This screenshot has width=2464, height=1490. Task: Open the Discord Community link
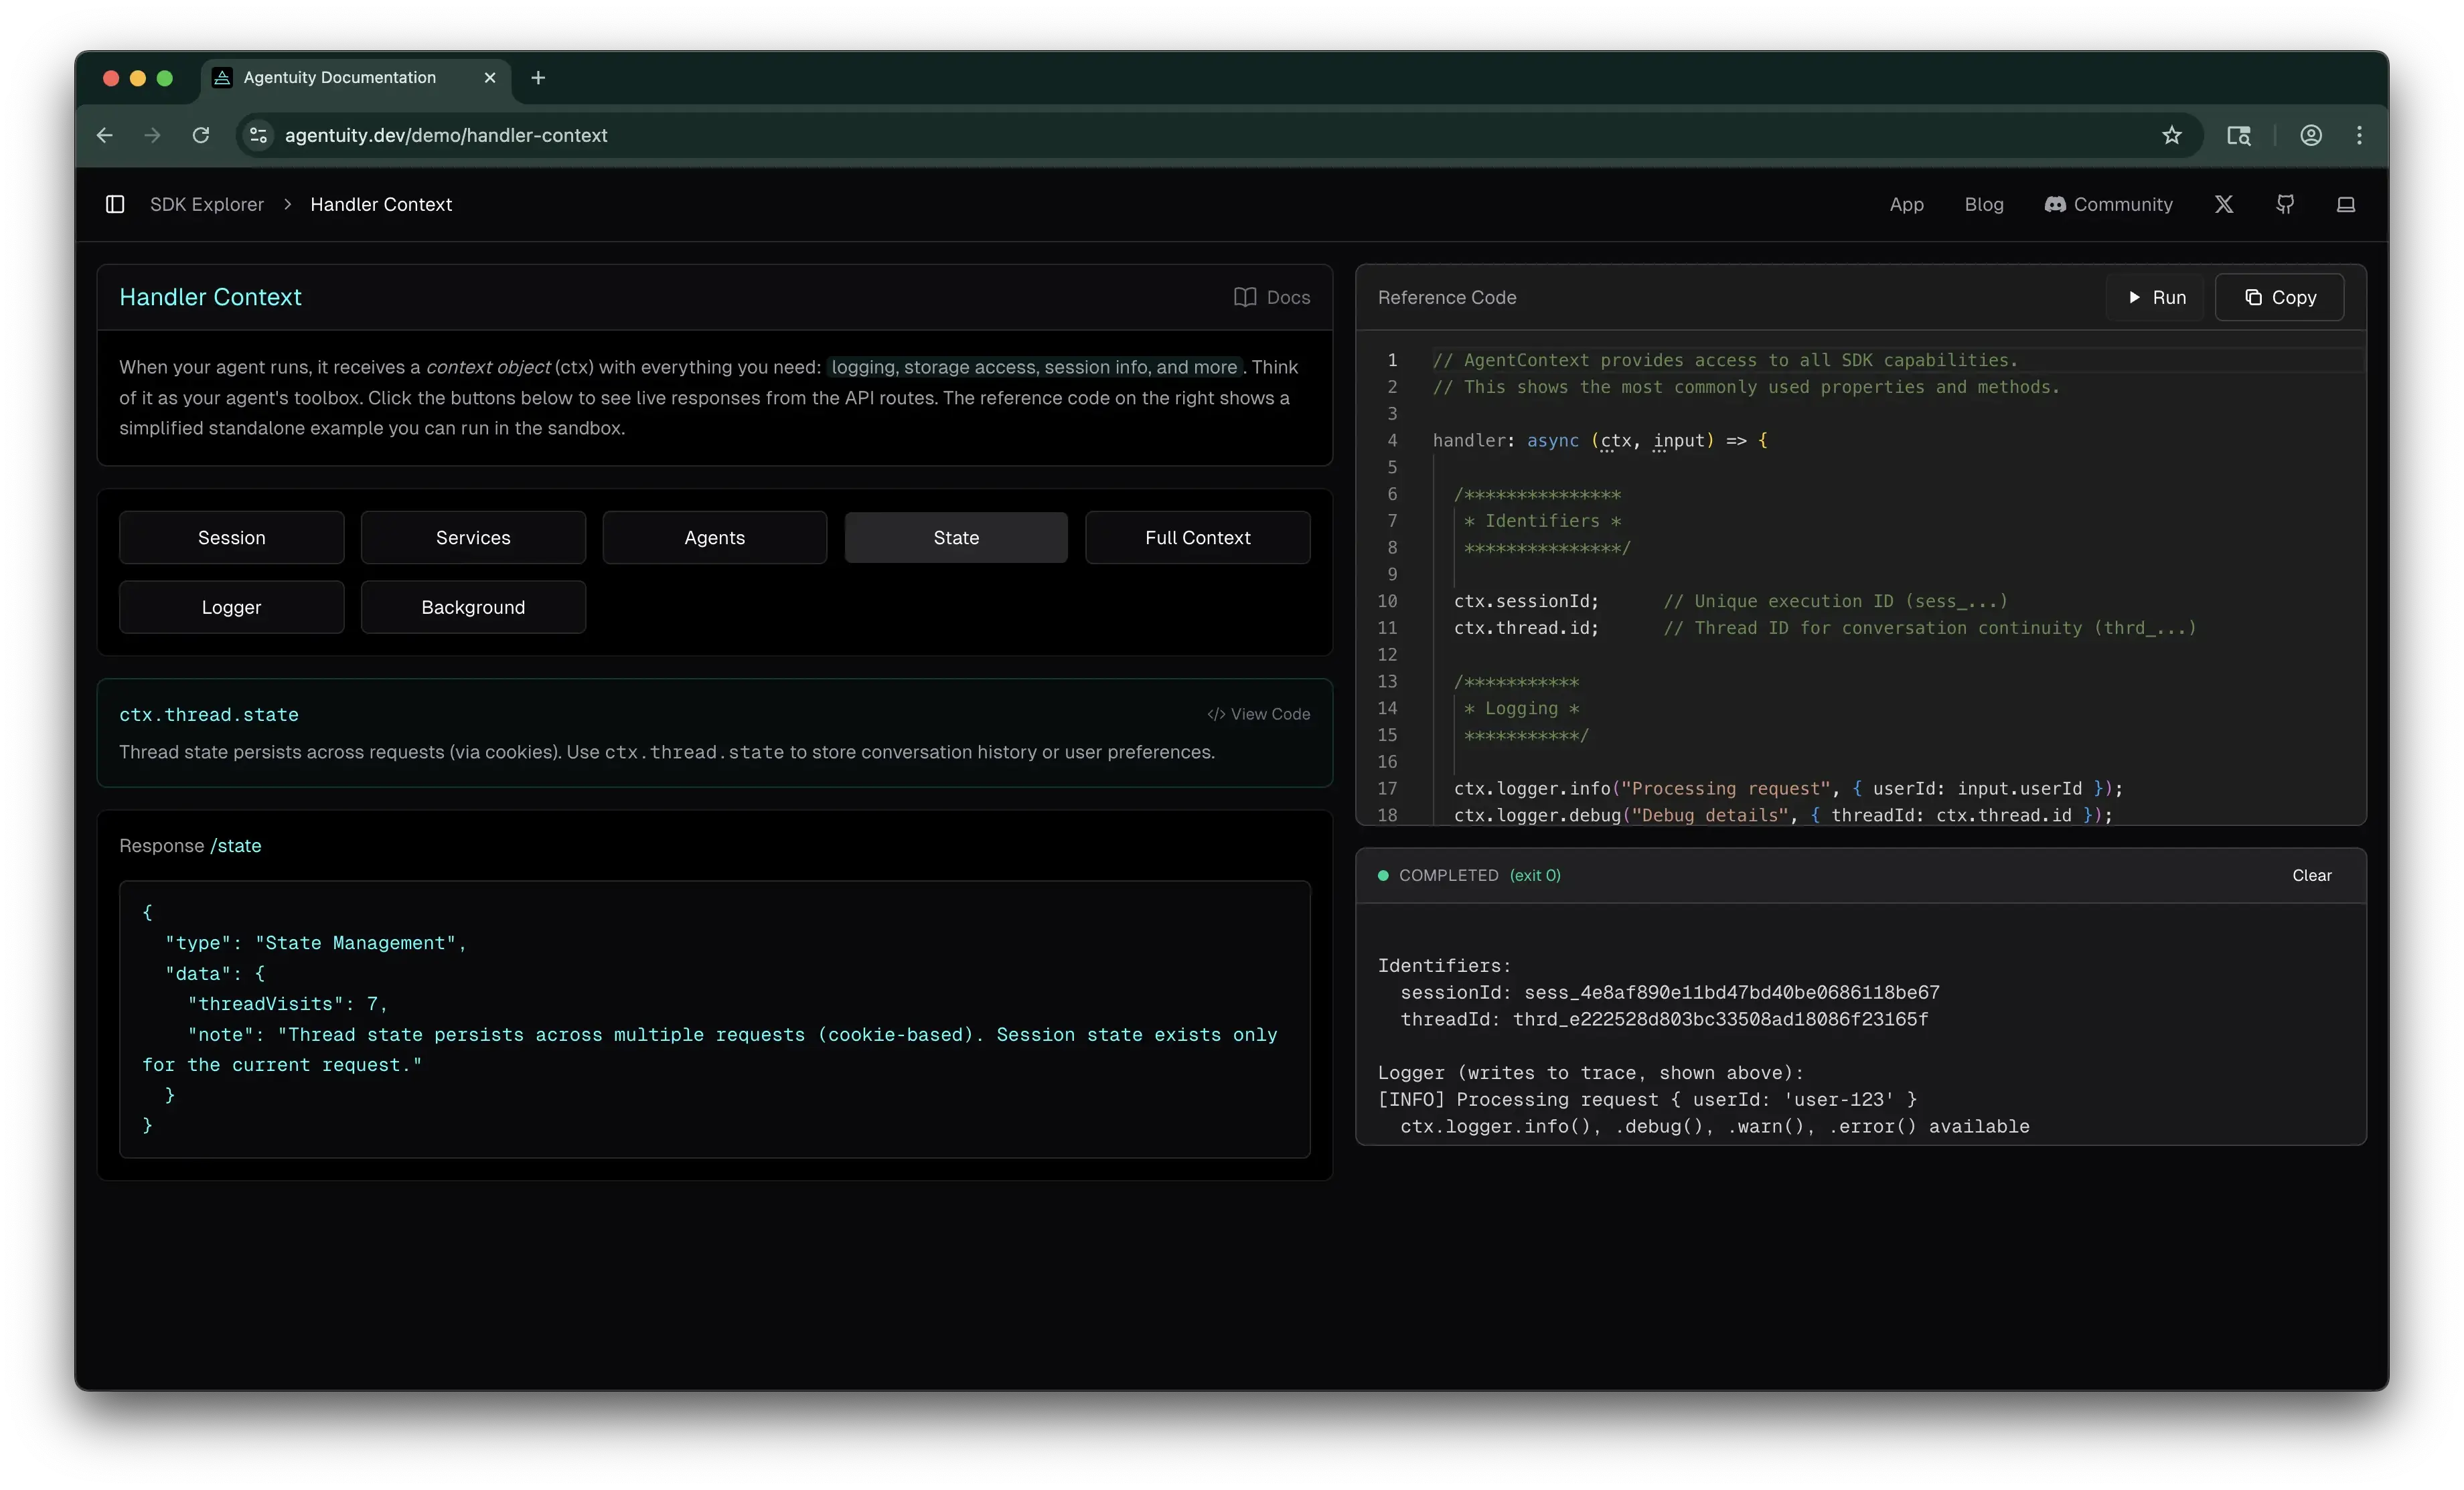[x=2108, y=204]
